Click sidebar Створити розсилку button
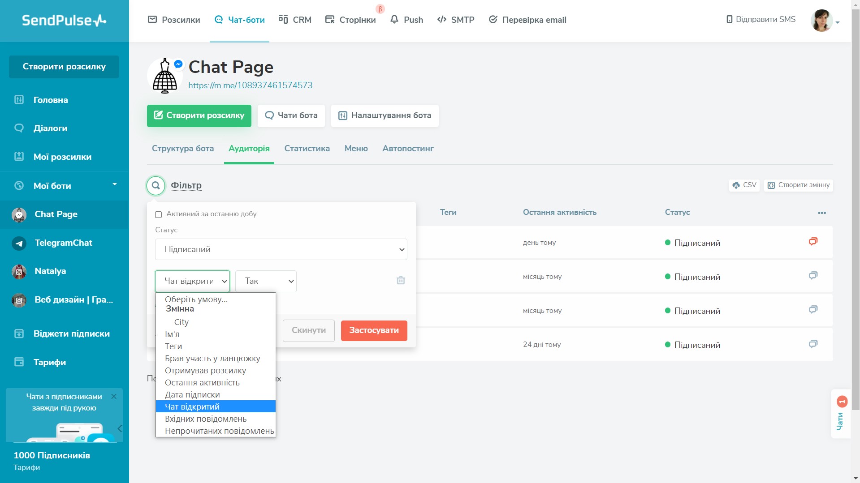The height and width of the screenshot is (483, 860). 64,67
